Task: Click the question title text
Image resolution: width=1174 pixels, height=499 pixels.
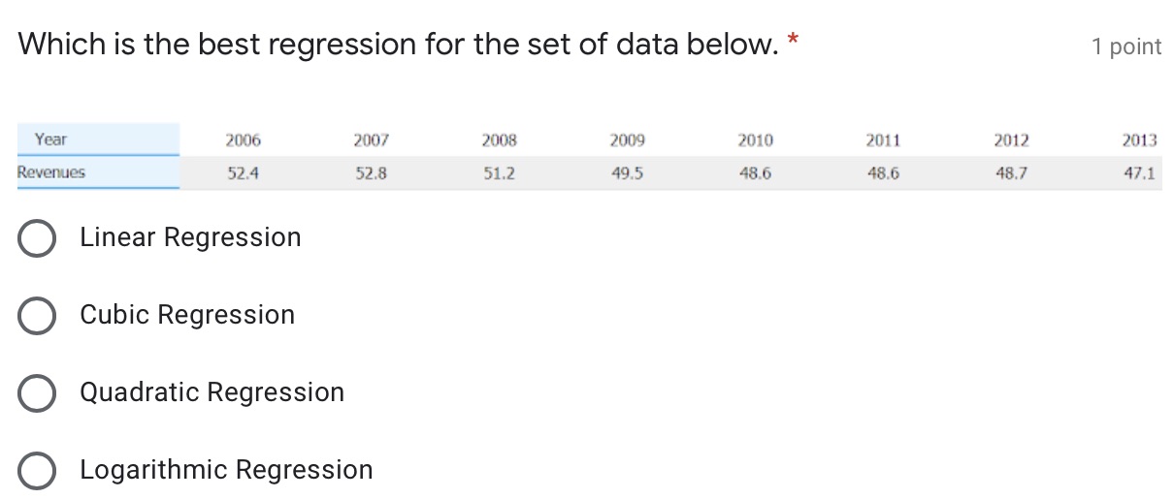Action: coord(399,45)
